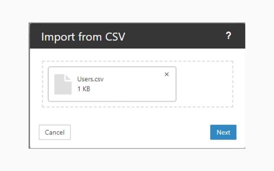Click blank footer space between Cancel and Next
Image resolution: width=274 pixels, height=171 pixels.
(x=140, y=132)
